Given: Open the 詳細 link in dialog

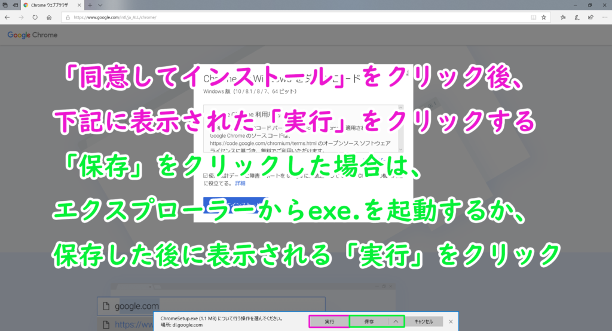Looking at the screenshot, I should click(x=240, y=184).
